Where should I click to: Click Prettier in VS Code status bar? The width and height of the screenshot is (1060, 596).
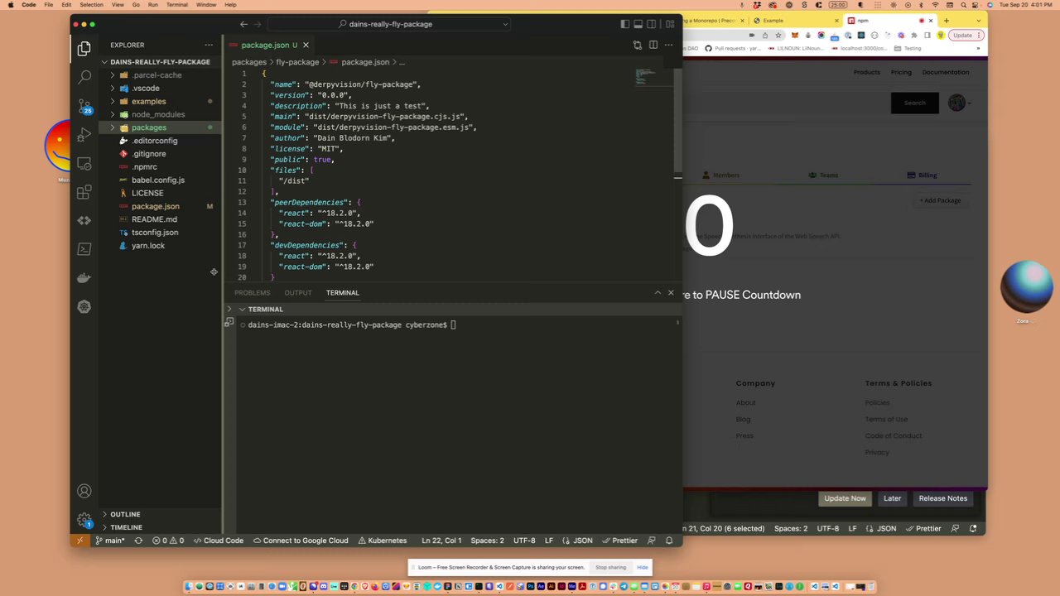click(x=619, y=541)
